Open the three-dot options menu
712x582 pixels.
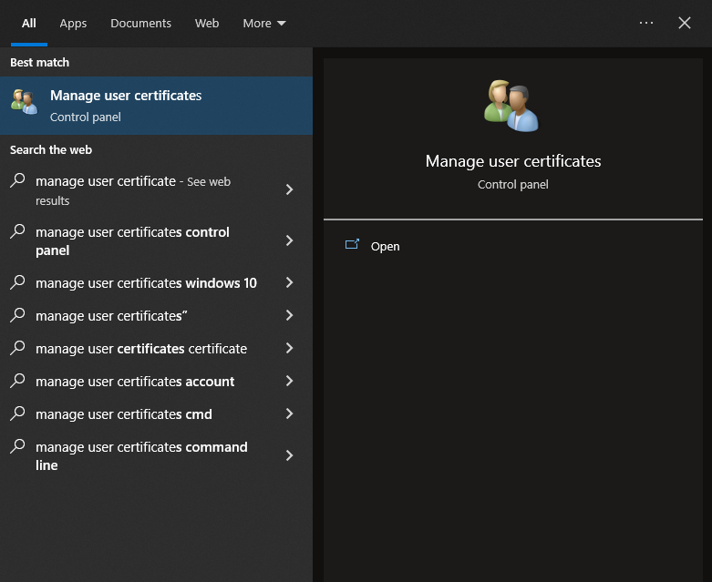coord(646,23)
